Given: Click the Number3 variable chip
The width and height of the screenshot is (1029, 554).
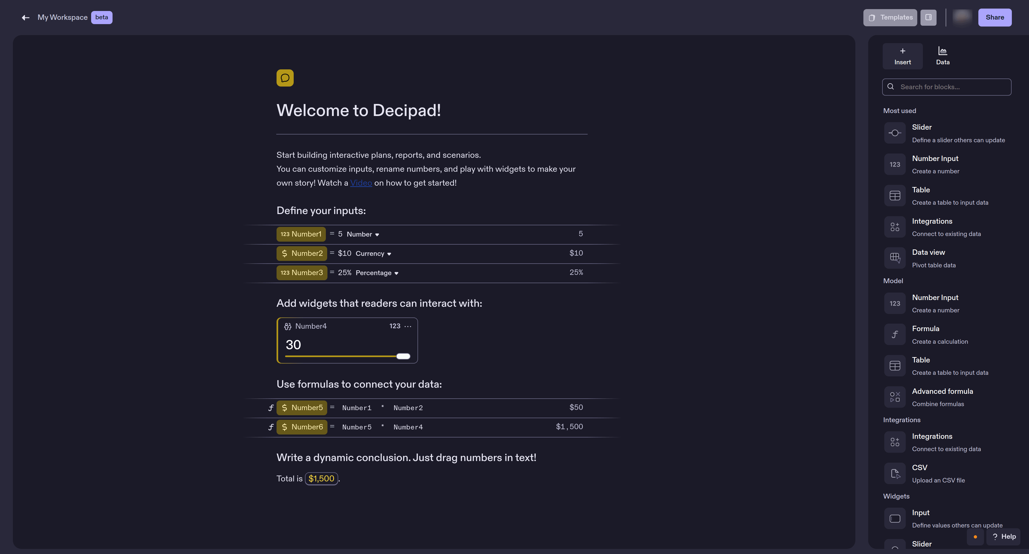Looking at the screenshot, I should (x=301, y=273).
